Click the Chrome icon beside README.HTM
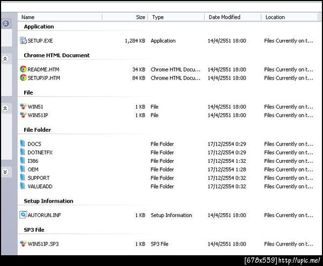This screenshot has height=266, width=323. click(x=23, y=69)
